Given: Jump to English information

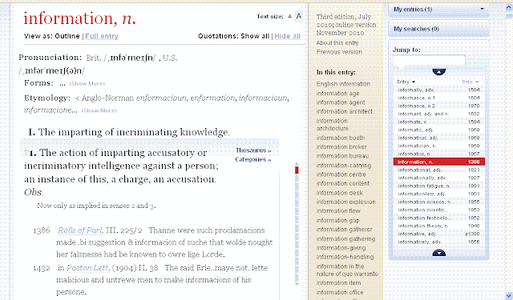Looking at the screenshot, I should [343, 84].
